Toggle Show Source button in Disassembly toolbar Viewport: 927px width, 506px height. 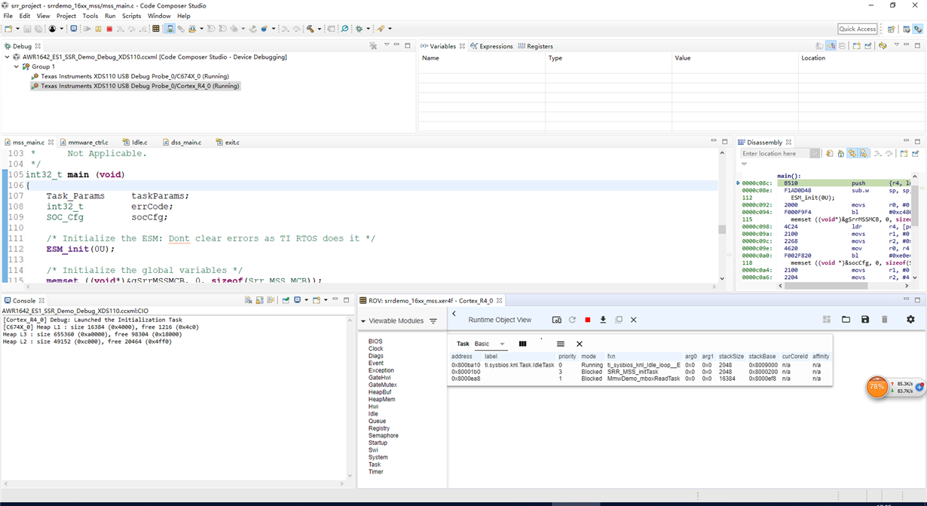(x=863, y=153)
